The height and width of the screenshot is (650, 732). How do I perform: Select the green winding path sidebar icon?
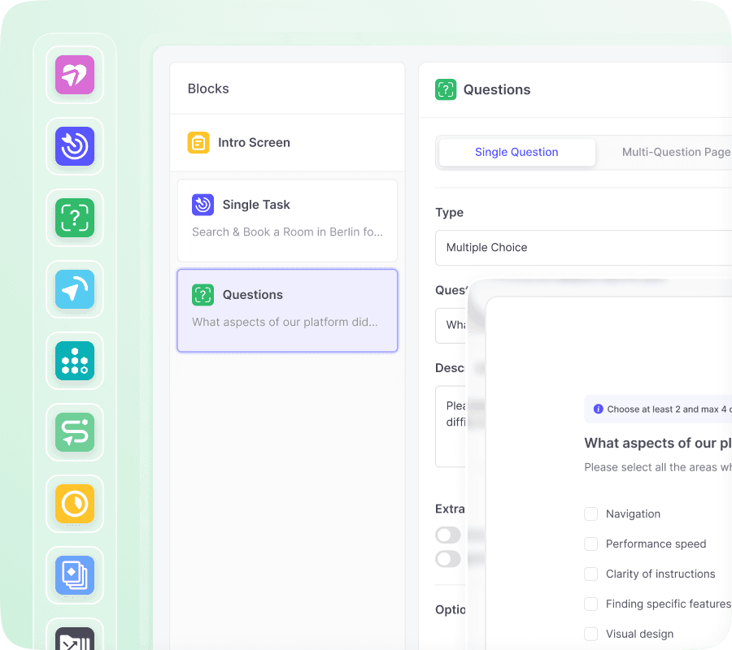click(75, 432)
